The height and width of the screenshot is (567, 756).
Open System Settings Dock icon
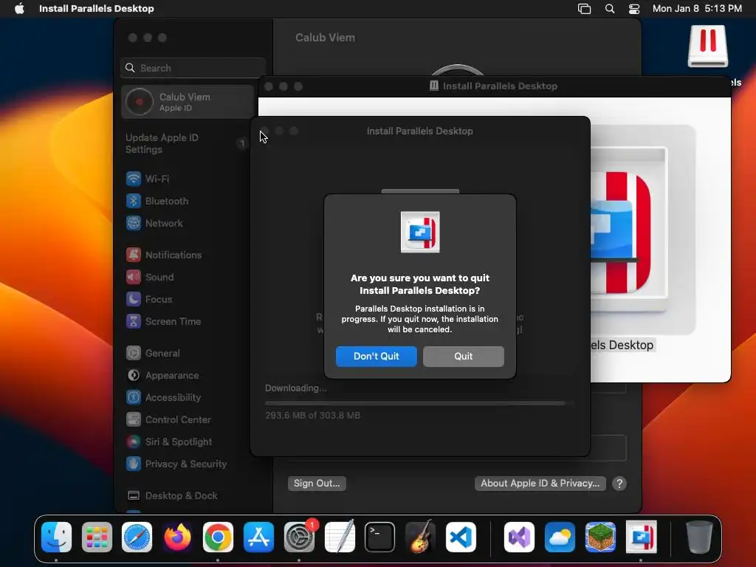(x=299, y=537)
